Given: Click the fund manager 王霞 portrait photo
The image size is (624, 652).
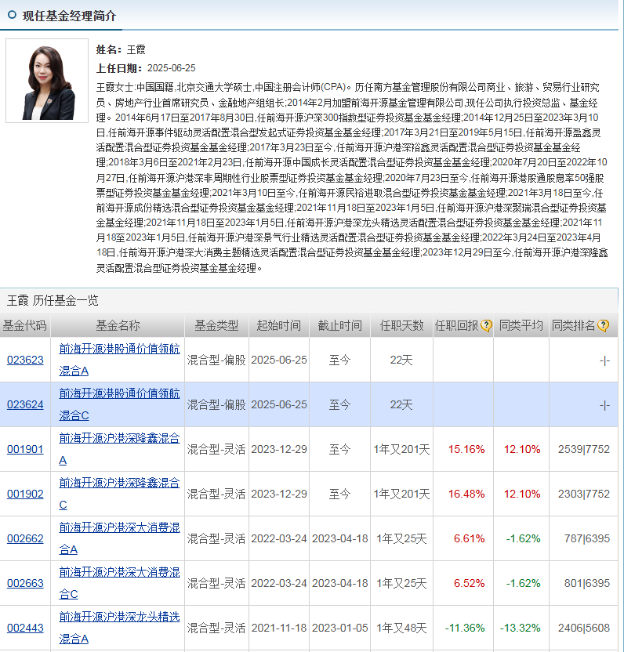Looking at the screenshot, I should pyautogui.click(x=47, y=81).
